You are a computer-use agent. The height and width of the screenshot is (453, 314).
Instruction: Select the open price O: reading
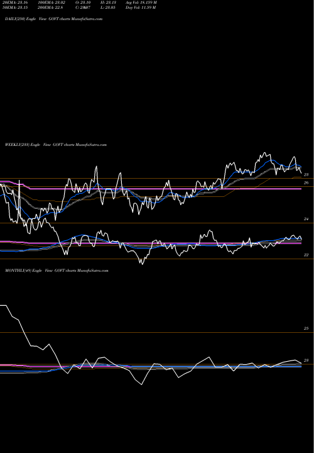pos(83,3)
